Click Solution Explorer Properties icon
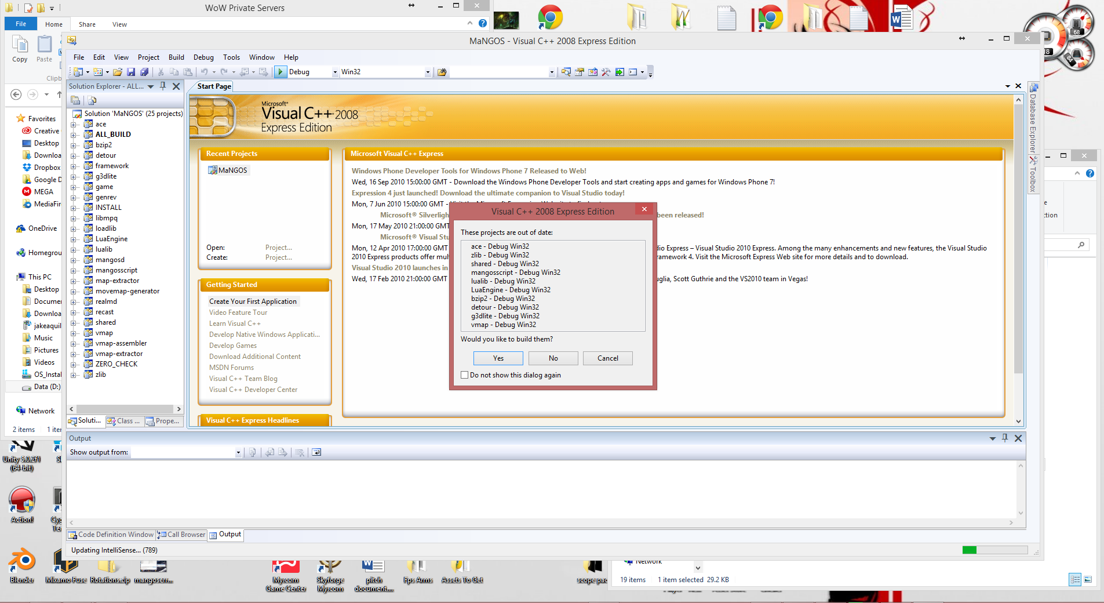This screenshot has width=1104, height=603. coord(75,100)
